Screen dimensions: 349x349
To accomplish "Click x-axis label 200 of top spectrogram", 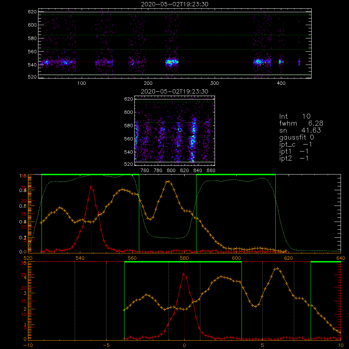I will (148, 83).
